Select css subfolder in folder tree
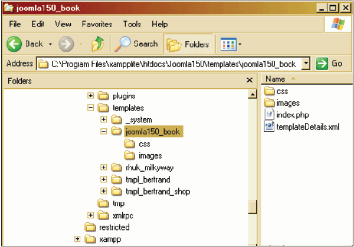354x247 pixels. (x=145, y=144)
